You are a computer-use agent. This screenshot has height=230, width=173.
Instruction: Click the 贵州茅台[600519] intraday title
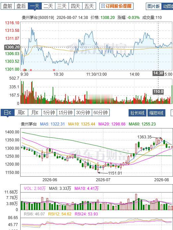click(x=38, y=18)
